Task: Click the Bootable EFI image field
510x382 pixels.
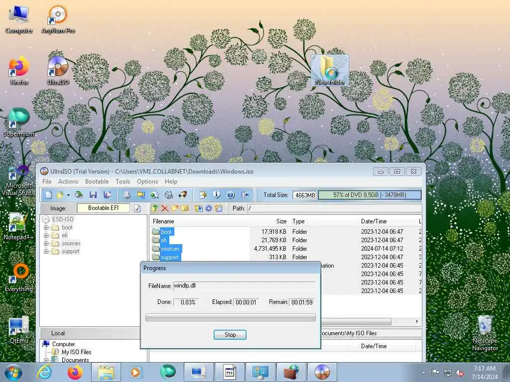Action: [103, 208]
